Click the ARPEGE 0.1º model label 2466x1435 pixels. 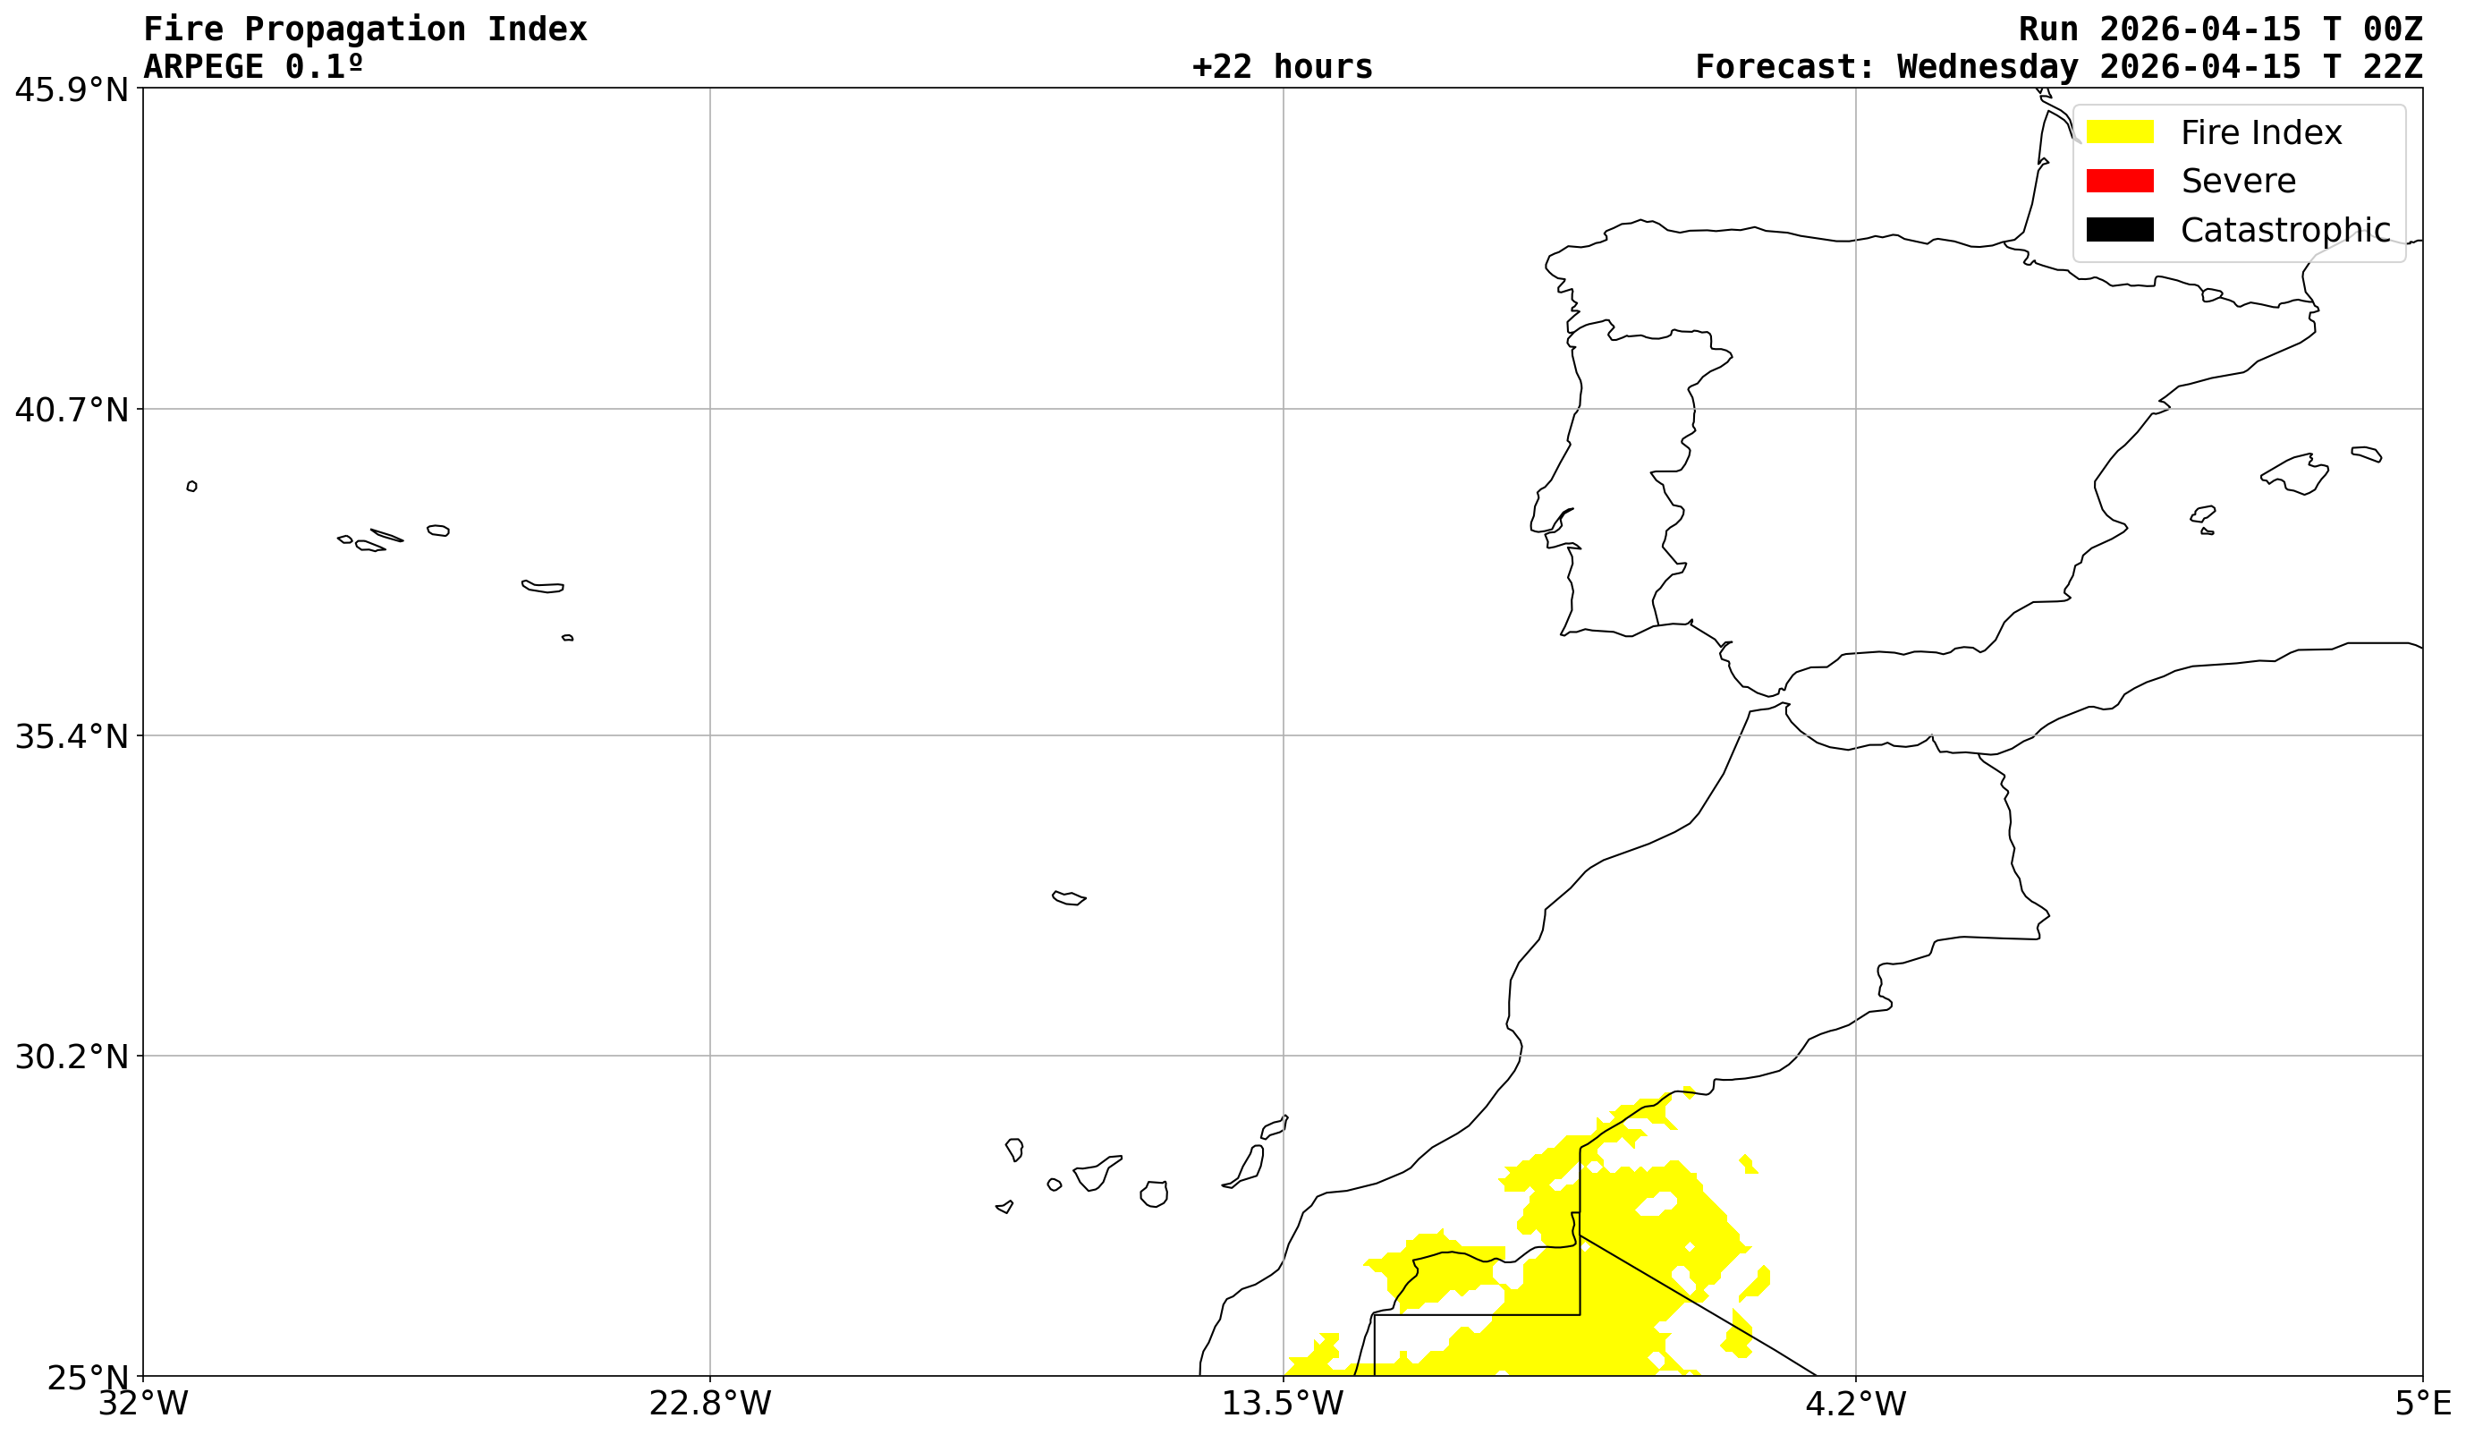[253, 66]
